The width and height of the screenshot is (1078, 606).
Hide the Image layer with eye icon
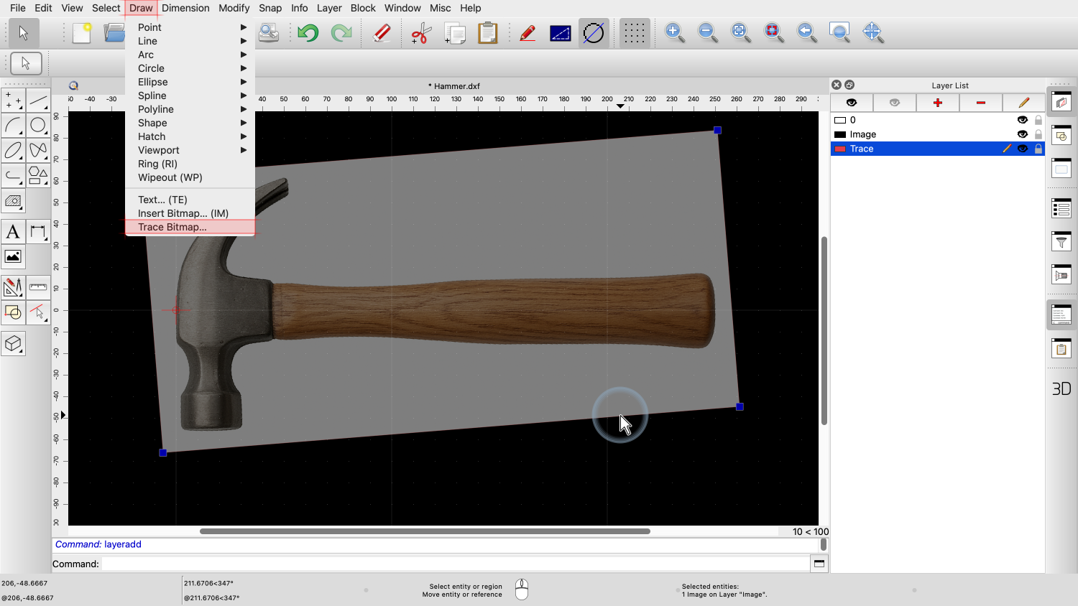coord(1022,134)
